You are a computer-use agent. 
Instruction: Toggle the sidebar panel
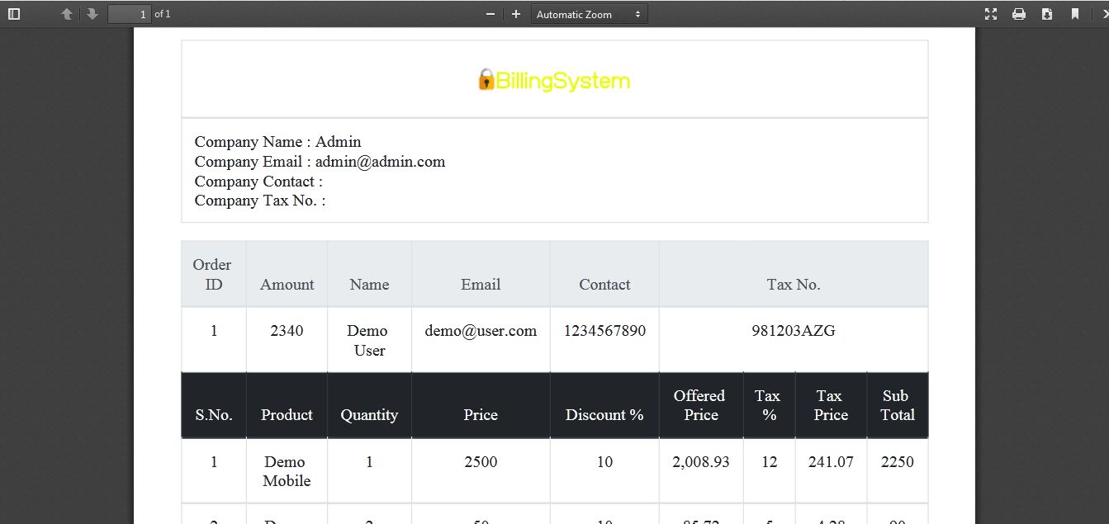[13, 14]
